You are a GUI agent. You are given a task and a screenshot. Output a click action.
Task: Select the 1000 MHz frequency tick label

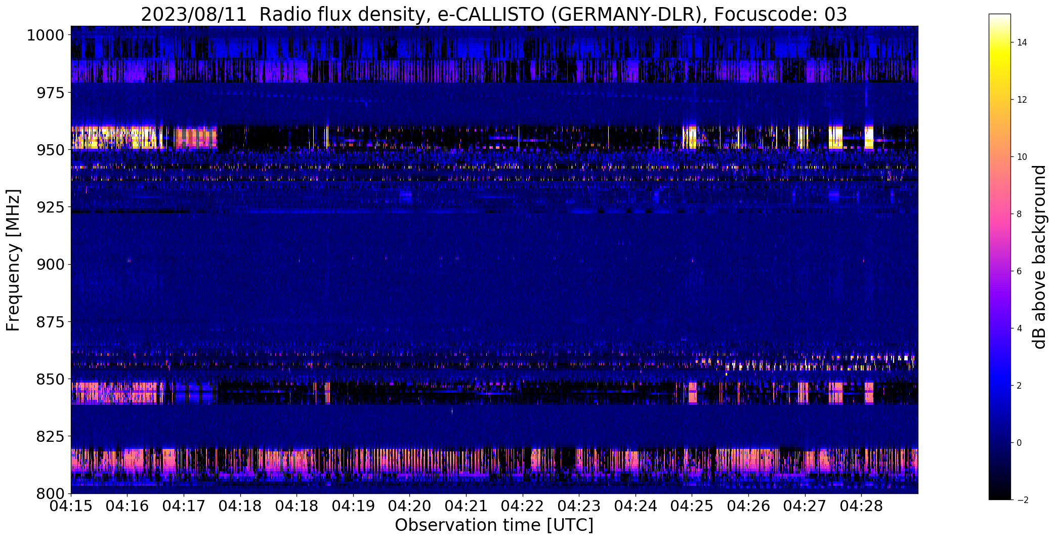pyautogui.click(x=46, y=35)
